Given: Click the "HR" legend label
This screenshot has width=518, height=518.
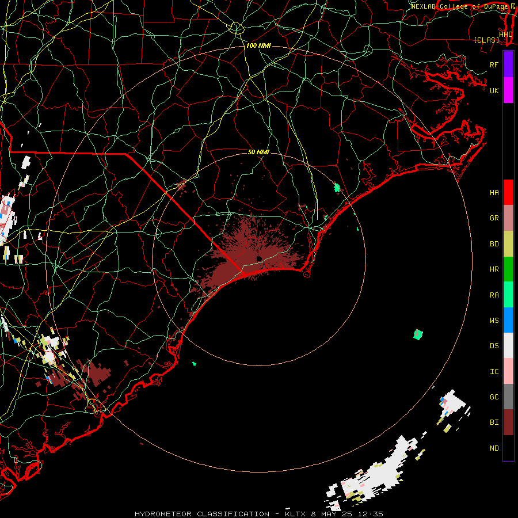Looking at the screenshot, I should (x=494, y=269).
